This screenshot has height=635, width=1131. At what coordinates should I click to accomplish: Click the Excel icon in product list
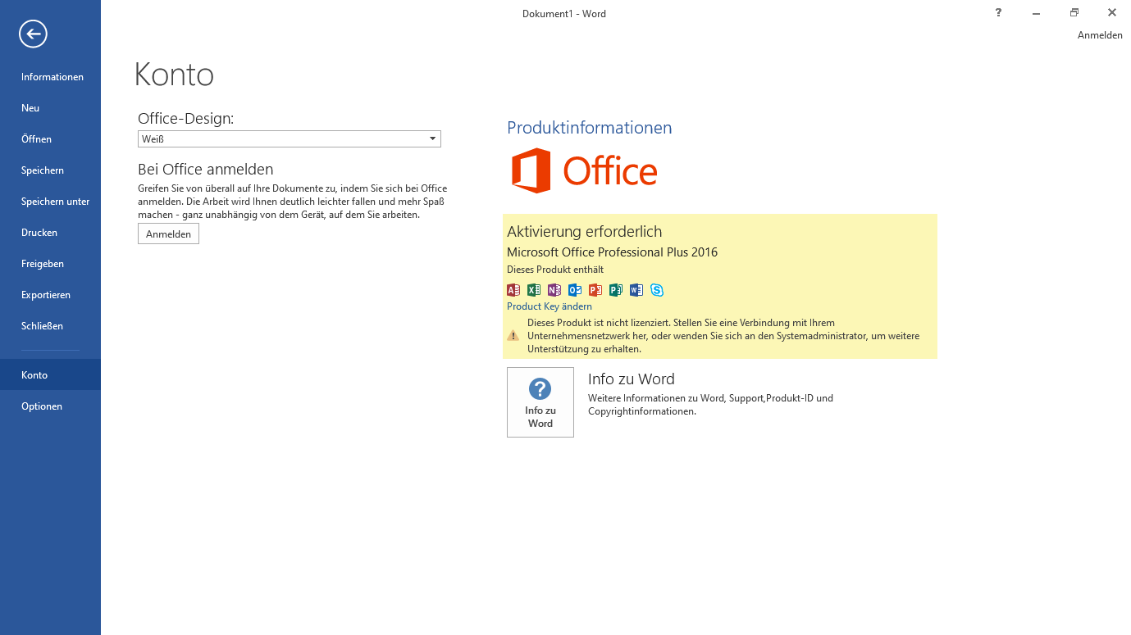coord(534,290)
